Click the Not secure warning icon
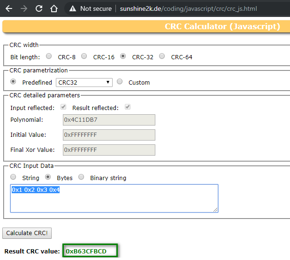 [72, 8]
